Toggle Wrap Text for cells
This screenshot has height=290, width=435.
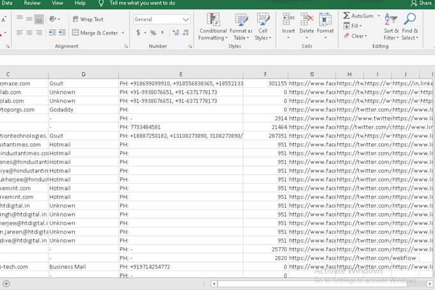(x=88, y=20)
